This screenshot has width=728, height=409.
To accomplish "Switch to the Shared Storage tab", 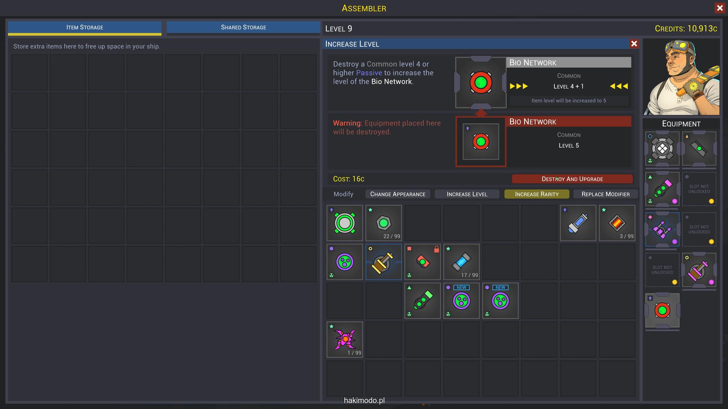I will [x=243, y=27].
